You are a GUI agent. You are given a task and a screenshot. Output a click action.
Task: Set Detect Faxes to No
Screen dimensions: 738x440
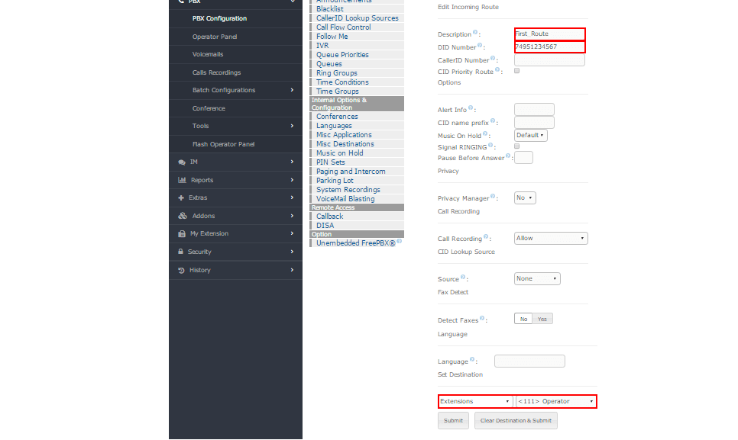pos(523,319)
